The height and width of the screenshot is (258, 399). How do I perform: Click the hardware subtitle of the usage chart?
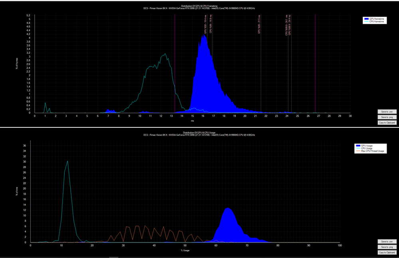(x=199, y=135)
